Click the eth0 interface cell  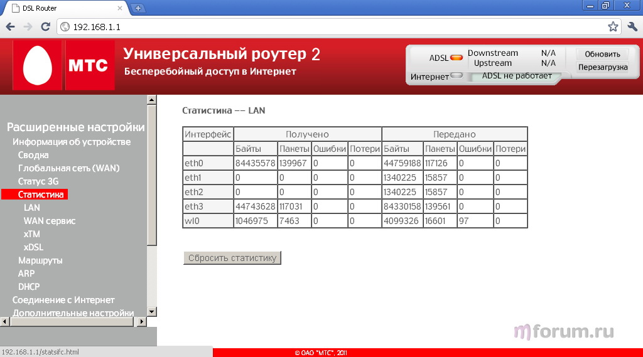coord(208,163)
